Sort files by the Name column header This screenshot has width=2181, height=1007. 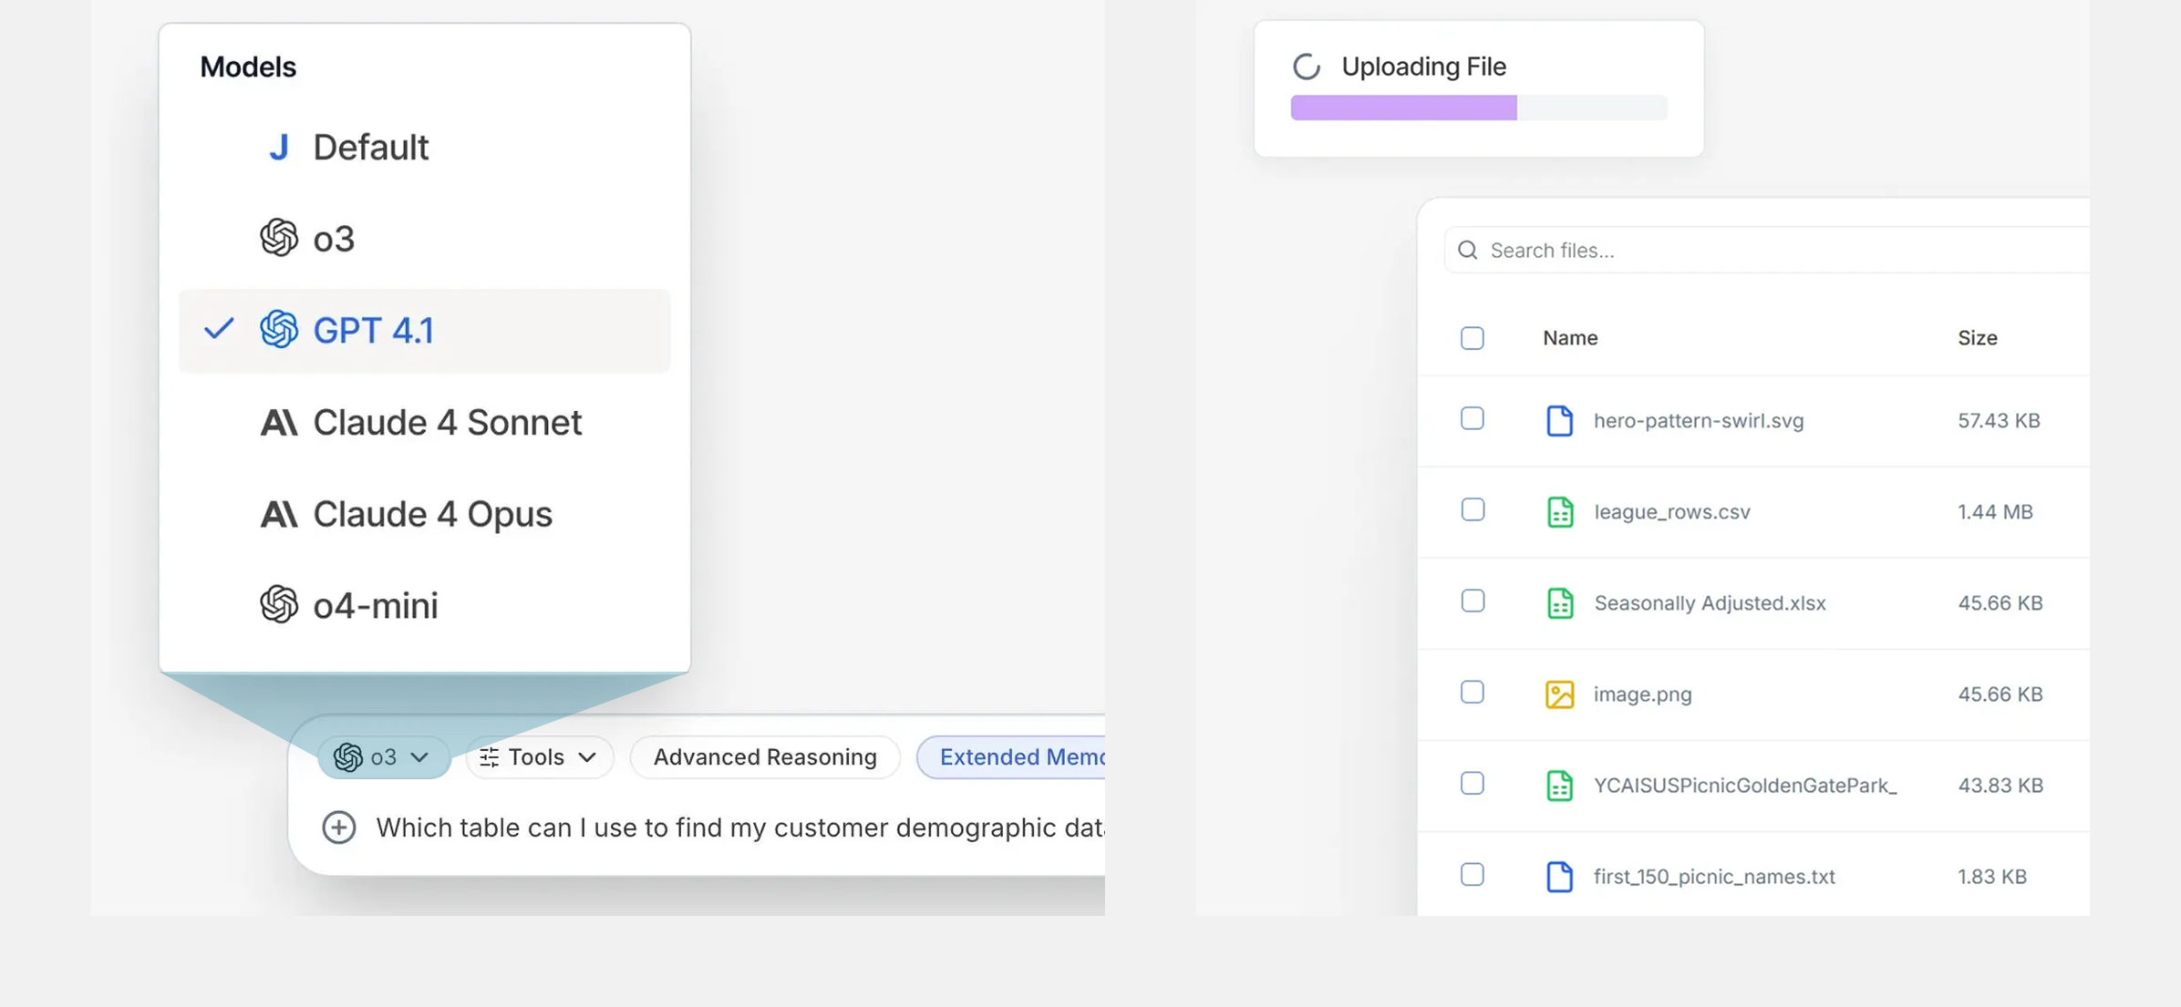[x=1570, y=338]
